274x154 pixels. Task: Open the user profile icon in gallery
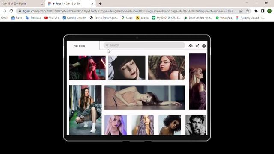tap(204, 46)
